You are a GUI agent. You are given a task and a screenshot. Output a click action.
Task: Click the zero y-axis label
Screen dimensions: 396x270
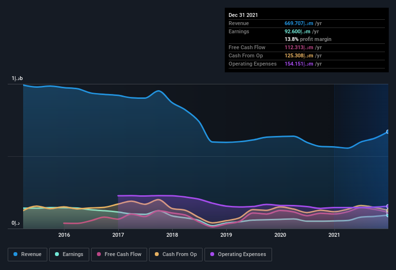pyautogui.click(x=15, y=223)
